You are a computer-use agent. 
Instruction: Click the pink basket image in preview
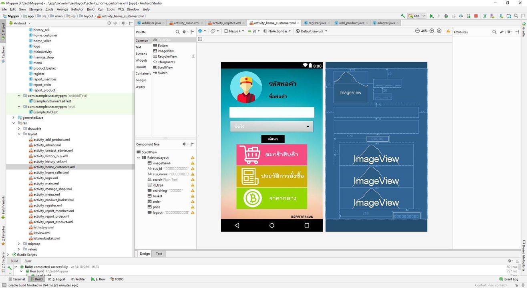click(x=272, y=154)
